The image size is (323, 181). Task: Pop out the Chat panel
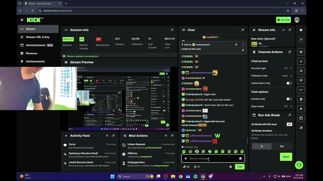(243, 30)
